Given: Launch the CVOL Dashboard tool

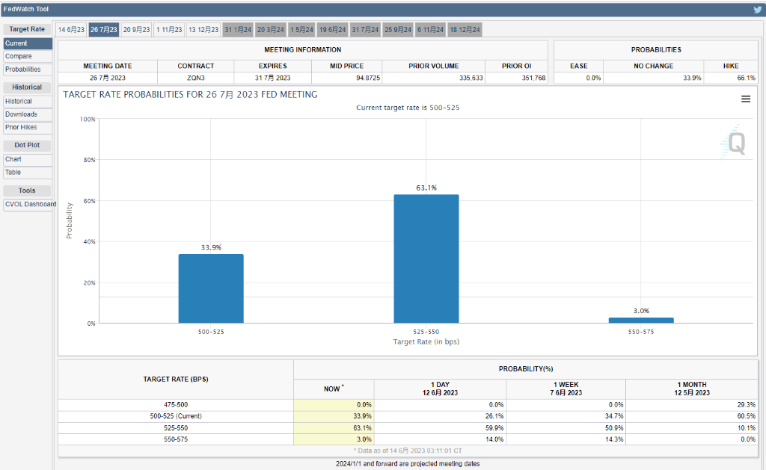Looking at the screenshot, I should point(30,204).
